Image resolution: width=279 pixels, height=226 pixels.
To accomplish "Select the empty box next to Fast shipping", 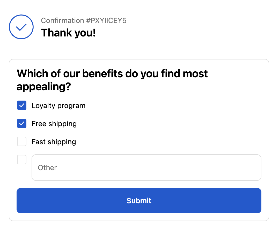I will 22,142.
